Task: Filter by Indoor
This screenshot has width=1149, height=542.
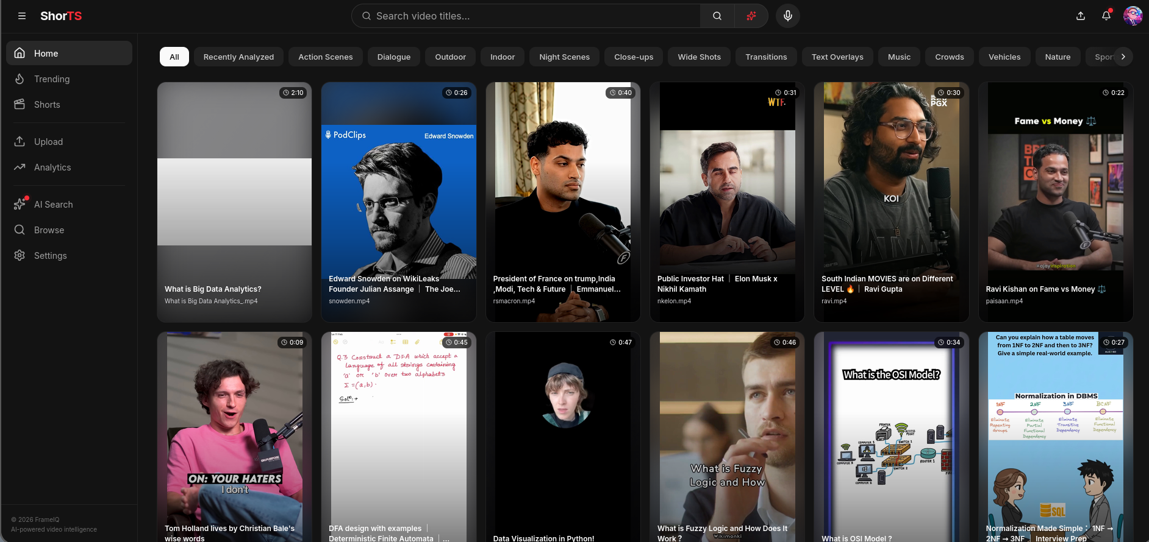Action: click(x=503, y=57)
